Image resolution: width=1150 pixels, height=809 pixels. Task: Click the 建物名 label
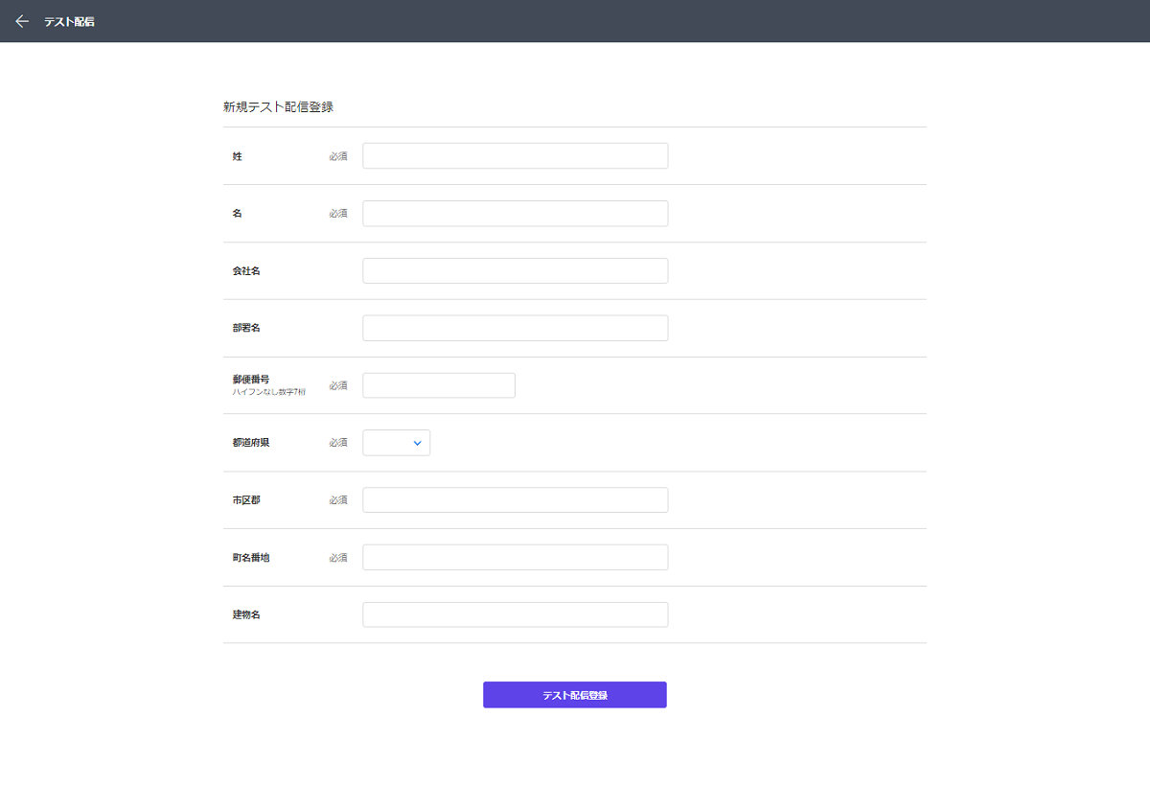point(246,614)
